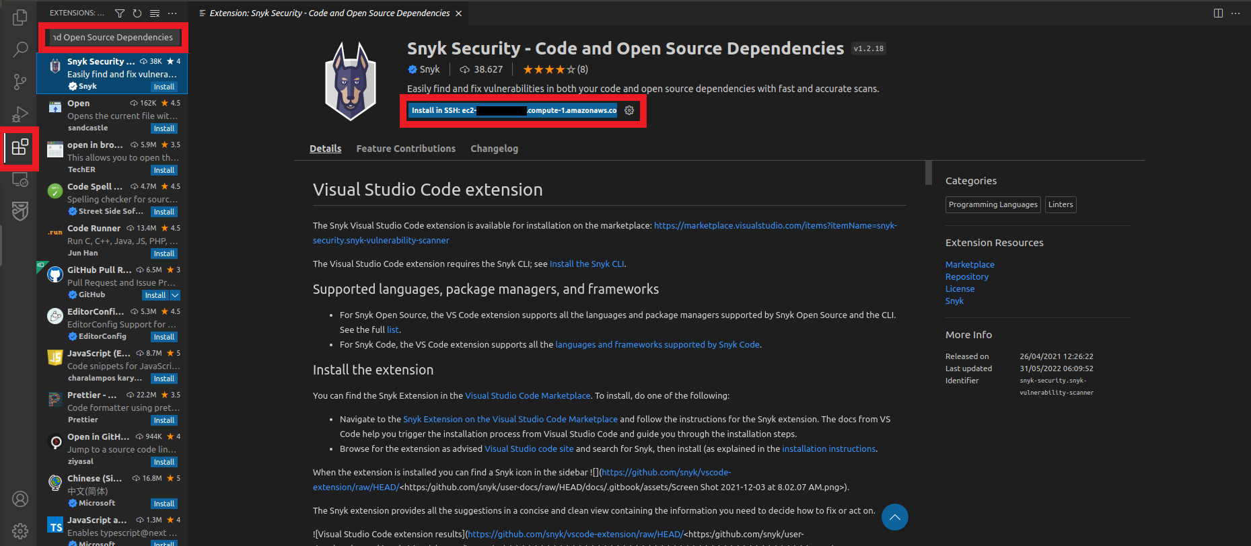Click the details page scrollbar
The width and height of the screenshot is (1251, 546).
click(929, 173)
